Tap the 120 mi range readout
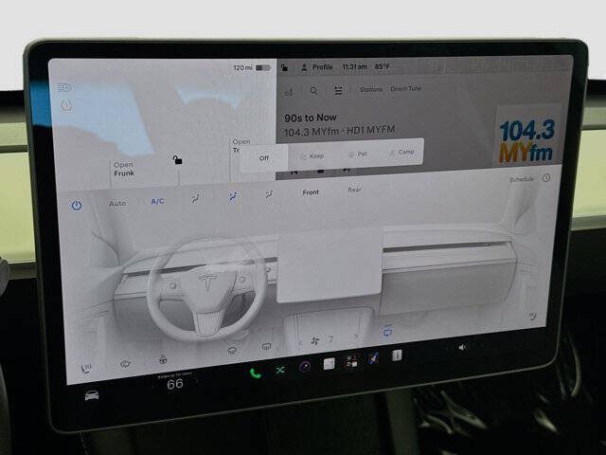 (x=242, y=67)
